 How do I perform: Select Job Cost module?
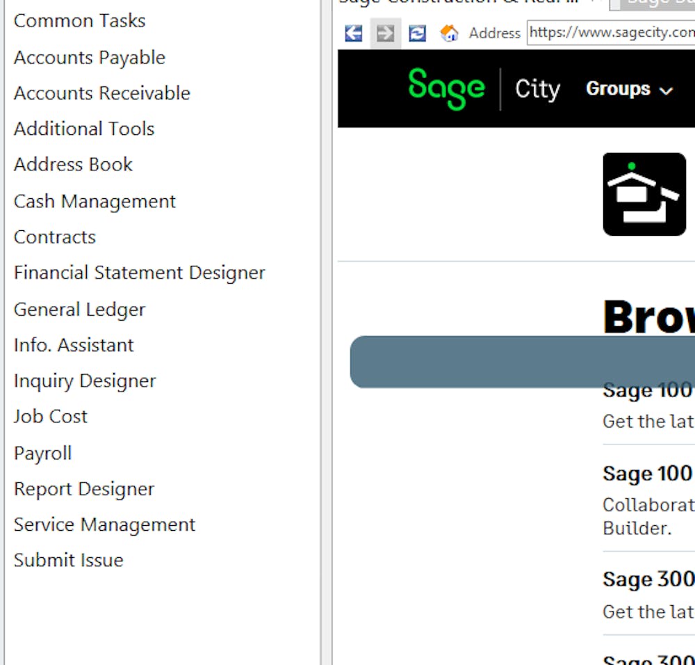[x=51, y=416]
